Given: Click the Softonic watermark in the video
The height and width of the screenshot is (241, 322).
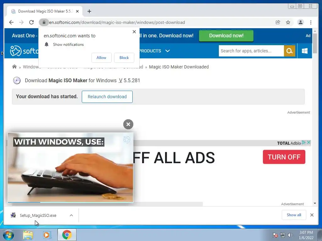Looking at the screenshot, I should [127, 140].
